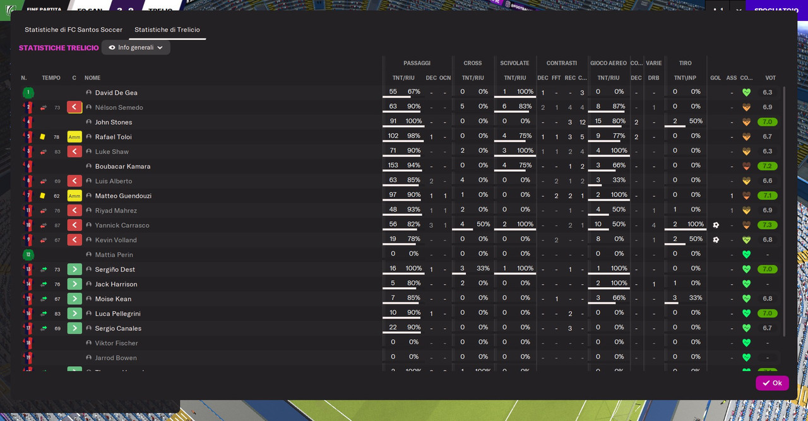
Task: Click the Spogliatoio button behind the dialog
Action: click(x=776, y=10)
